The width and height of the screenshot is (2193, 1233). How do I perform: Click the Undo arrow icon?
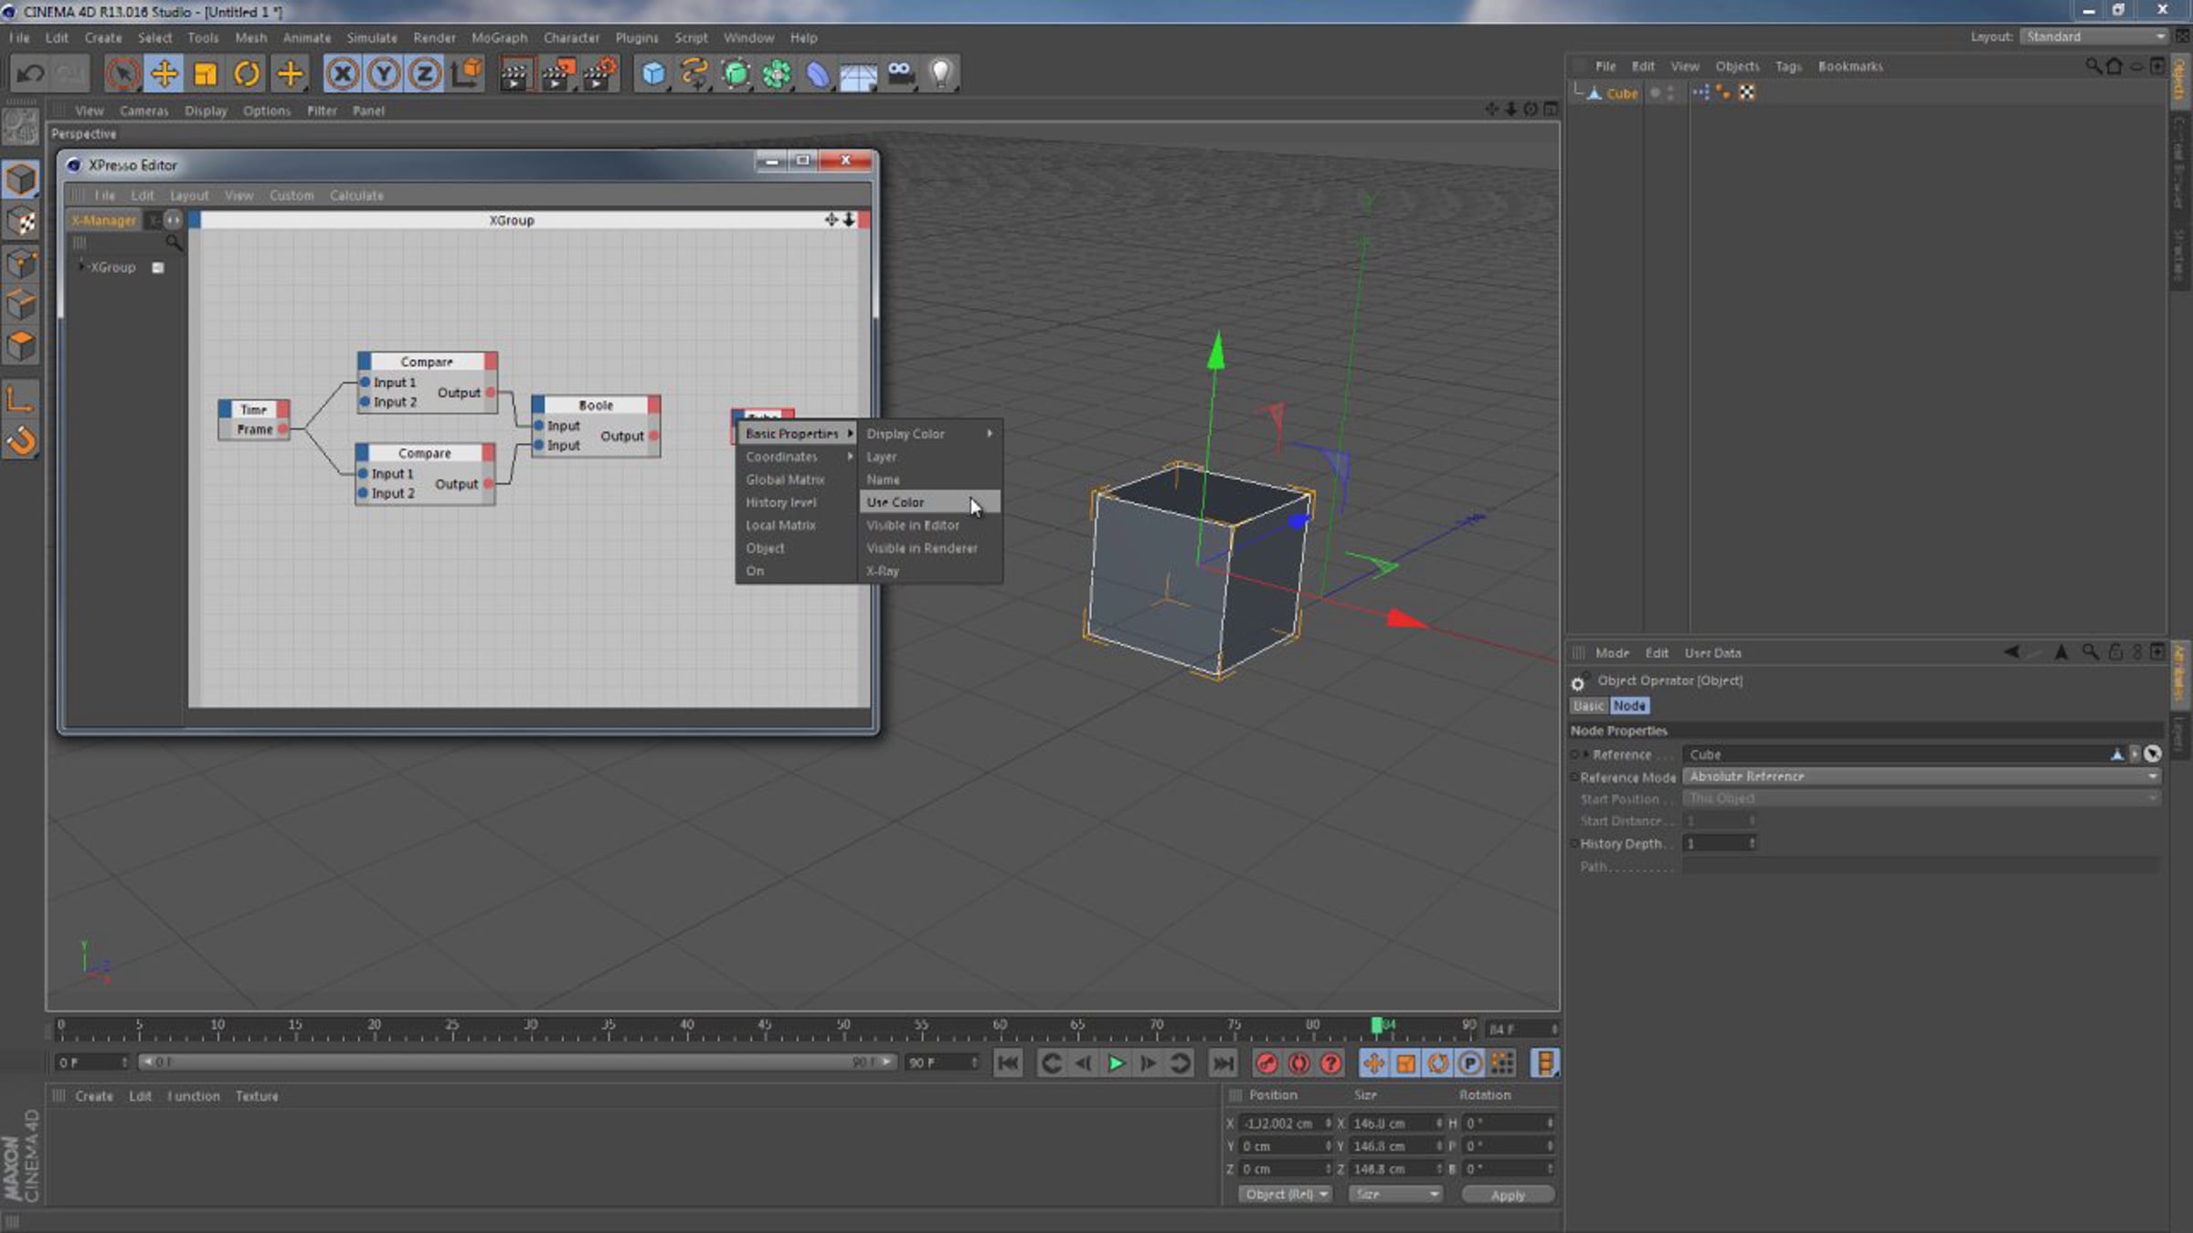tap(30, 73)
